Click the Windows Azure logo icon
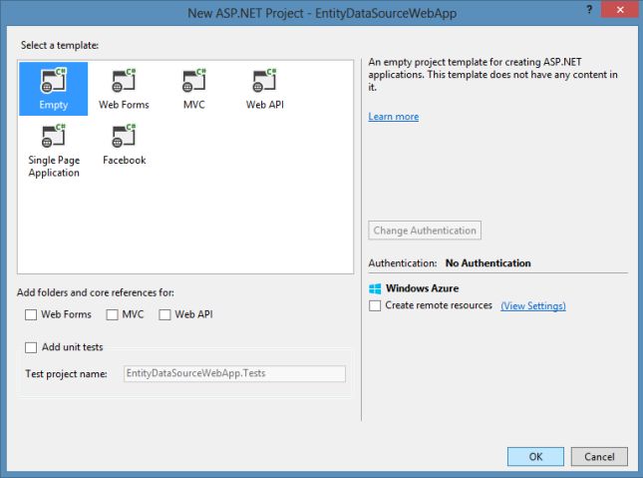The height and width of the screenshot is (478, 643). [x=375, y=288]
